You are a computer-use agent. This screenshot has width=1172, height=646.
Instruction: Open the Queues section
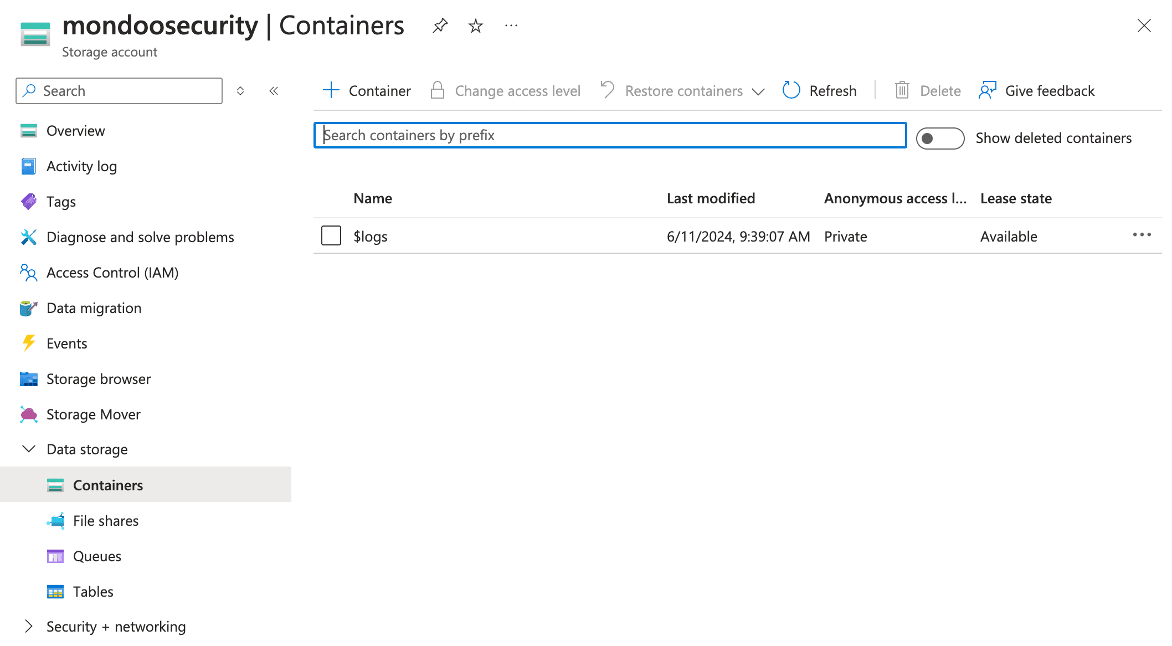[97, 556]
